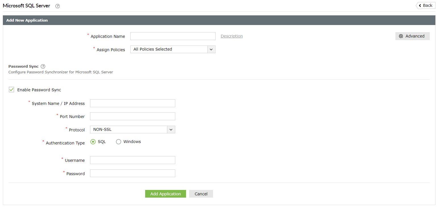Select SQL authentication type
This screenshot has width=438, height=207.
93,142
